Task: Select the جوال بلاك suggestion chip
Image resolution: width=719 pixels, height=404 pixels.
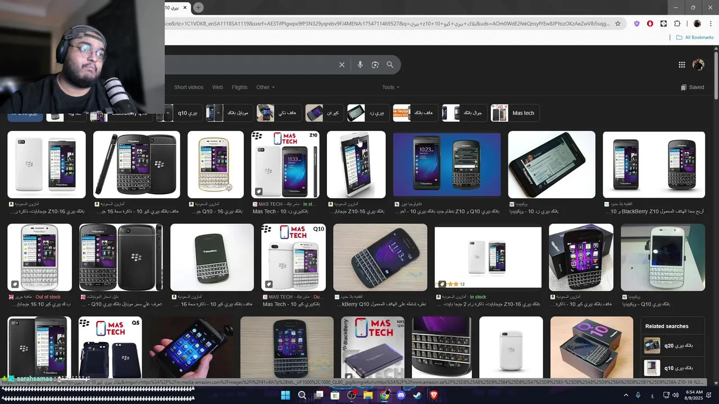Action: pos(463,113)
